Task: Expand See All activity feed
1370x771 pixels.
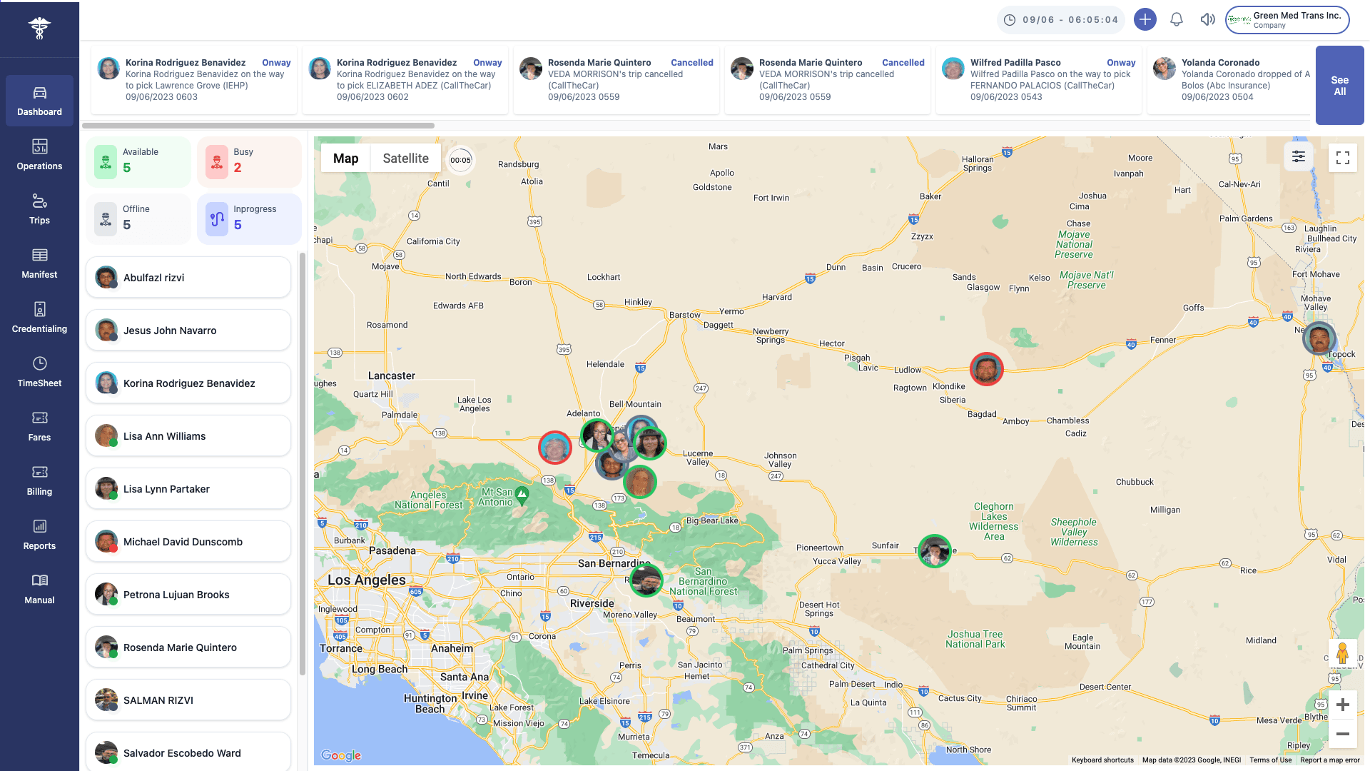Action: click(x=1340, y=85)
